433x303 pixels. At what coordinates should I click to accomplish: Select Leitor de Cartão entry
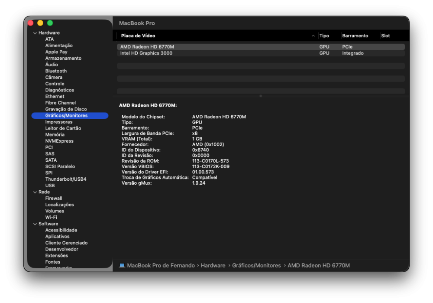coord(63,128)
